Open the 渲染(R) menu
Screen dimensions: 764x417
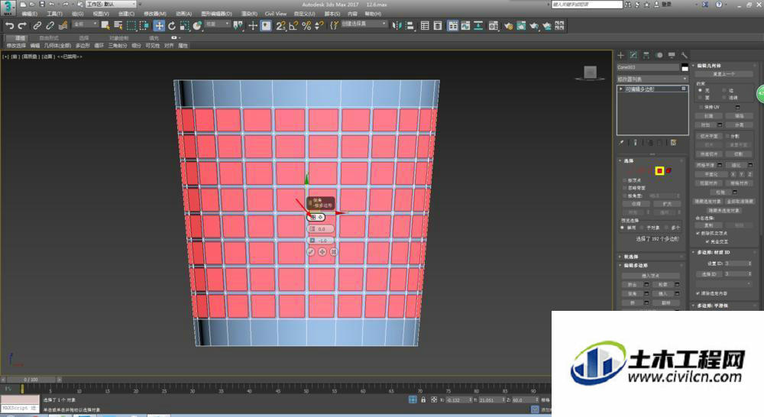pyautogui.click(x=249, y=14)
